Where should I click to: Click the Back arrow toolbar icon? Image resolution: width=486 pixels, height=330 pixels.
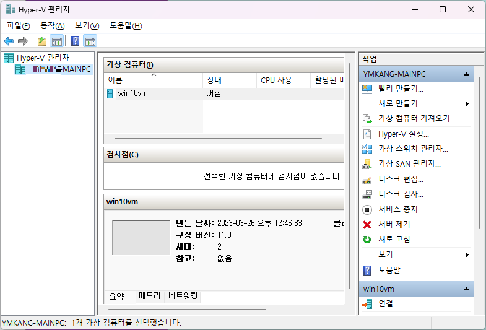click(9, 41)
